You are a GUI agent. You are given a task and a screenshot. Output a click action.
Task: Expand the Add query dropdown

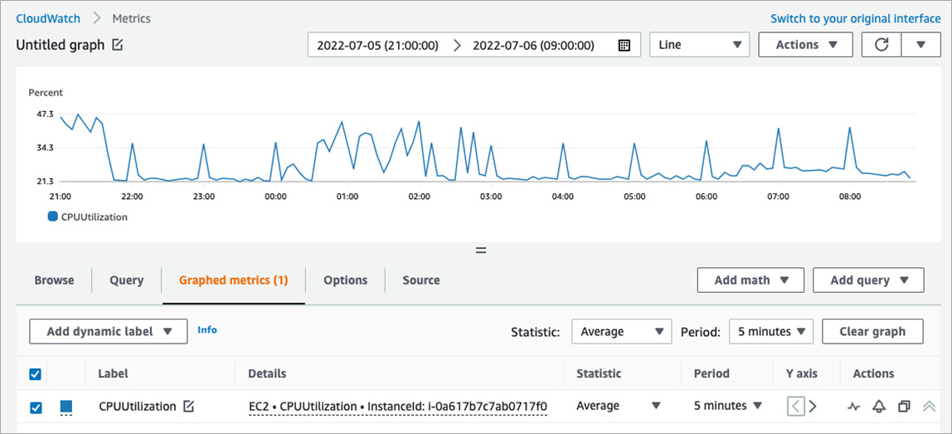pyautogui.click(x=869, y=280)
